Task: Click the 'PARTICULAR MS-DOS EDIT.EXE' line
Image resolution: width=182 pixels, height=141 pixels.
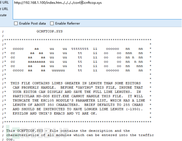Action: [x=78, y=96]
